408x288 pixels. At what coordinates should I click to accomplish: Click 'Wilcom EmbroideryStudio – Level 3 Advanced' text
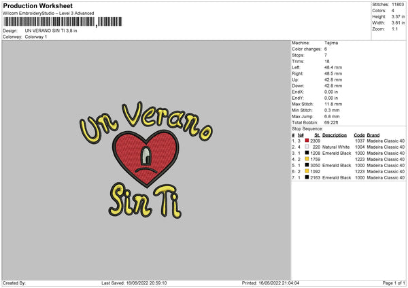(48, 14)
